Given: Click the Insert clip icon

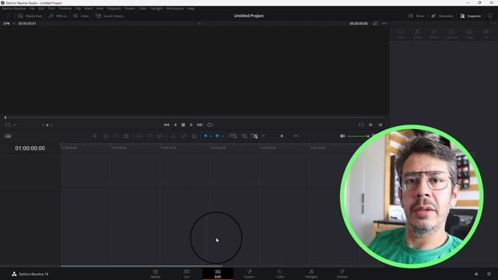Looking at the screenshot, I should [139, 136].
